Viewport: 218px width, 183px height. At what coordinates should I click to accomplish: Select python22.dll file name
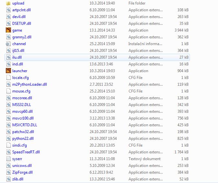point(23,139)
